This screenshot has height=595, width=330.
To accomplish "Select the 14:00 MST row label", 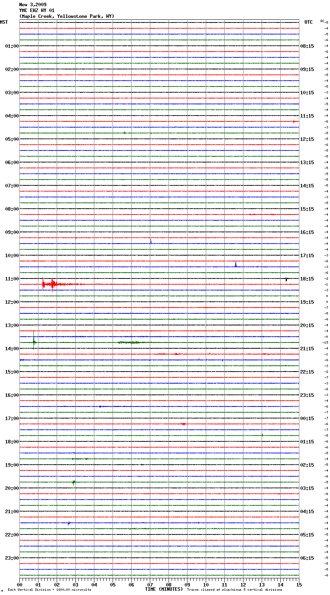I will coord(12,348).
